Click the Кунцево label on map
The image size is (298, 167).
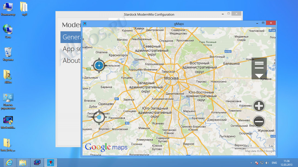coord(127,78)
